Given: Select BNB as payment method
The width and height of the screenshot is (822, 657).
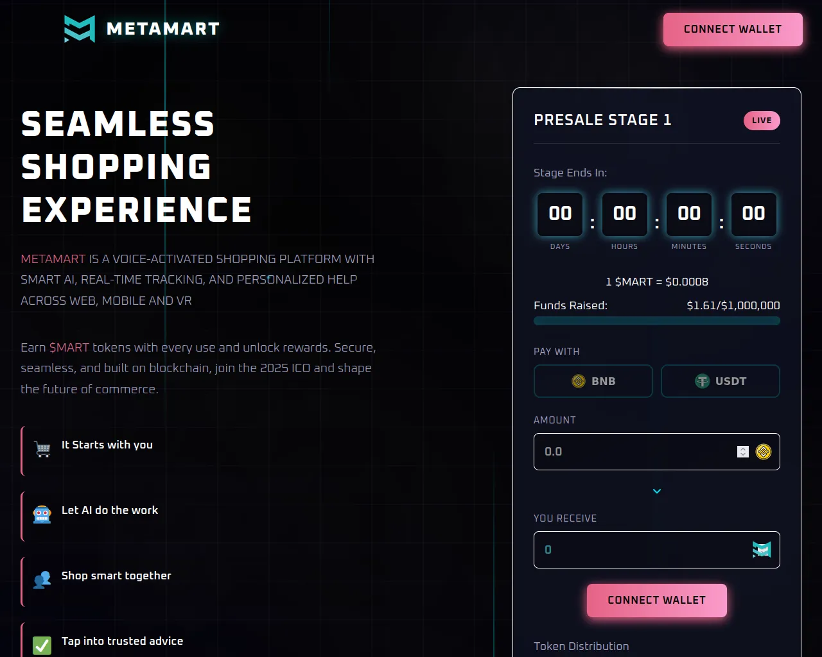Looking at the screenshot, I should point(593,381).
